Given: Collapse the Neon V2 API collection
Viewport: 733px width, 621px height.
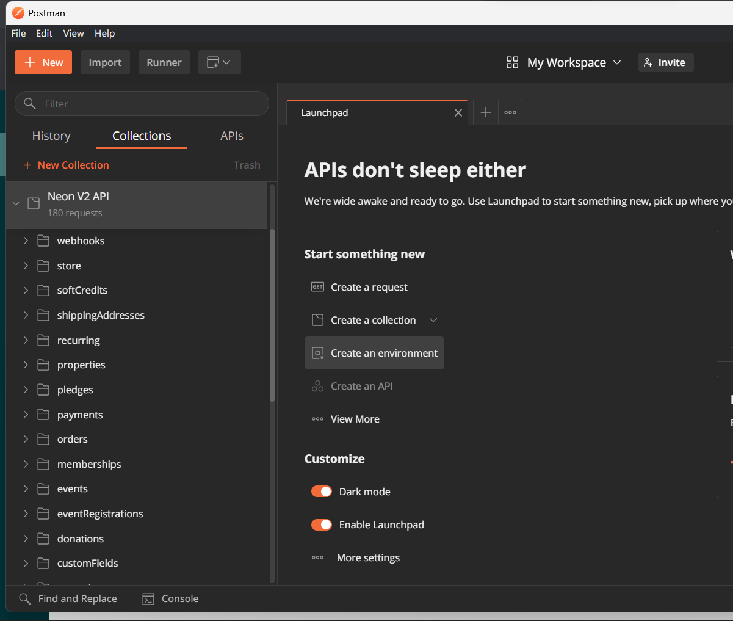Looking at the screenshot, I should tap(16, 203).
